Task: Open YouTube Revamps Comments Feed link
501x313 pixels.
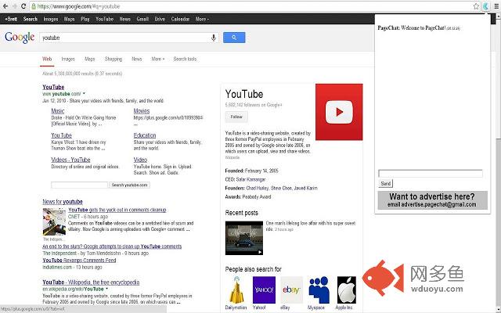Action: [79, 260]
